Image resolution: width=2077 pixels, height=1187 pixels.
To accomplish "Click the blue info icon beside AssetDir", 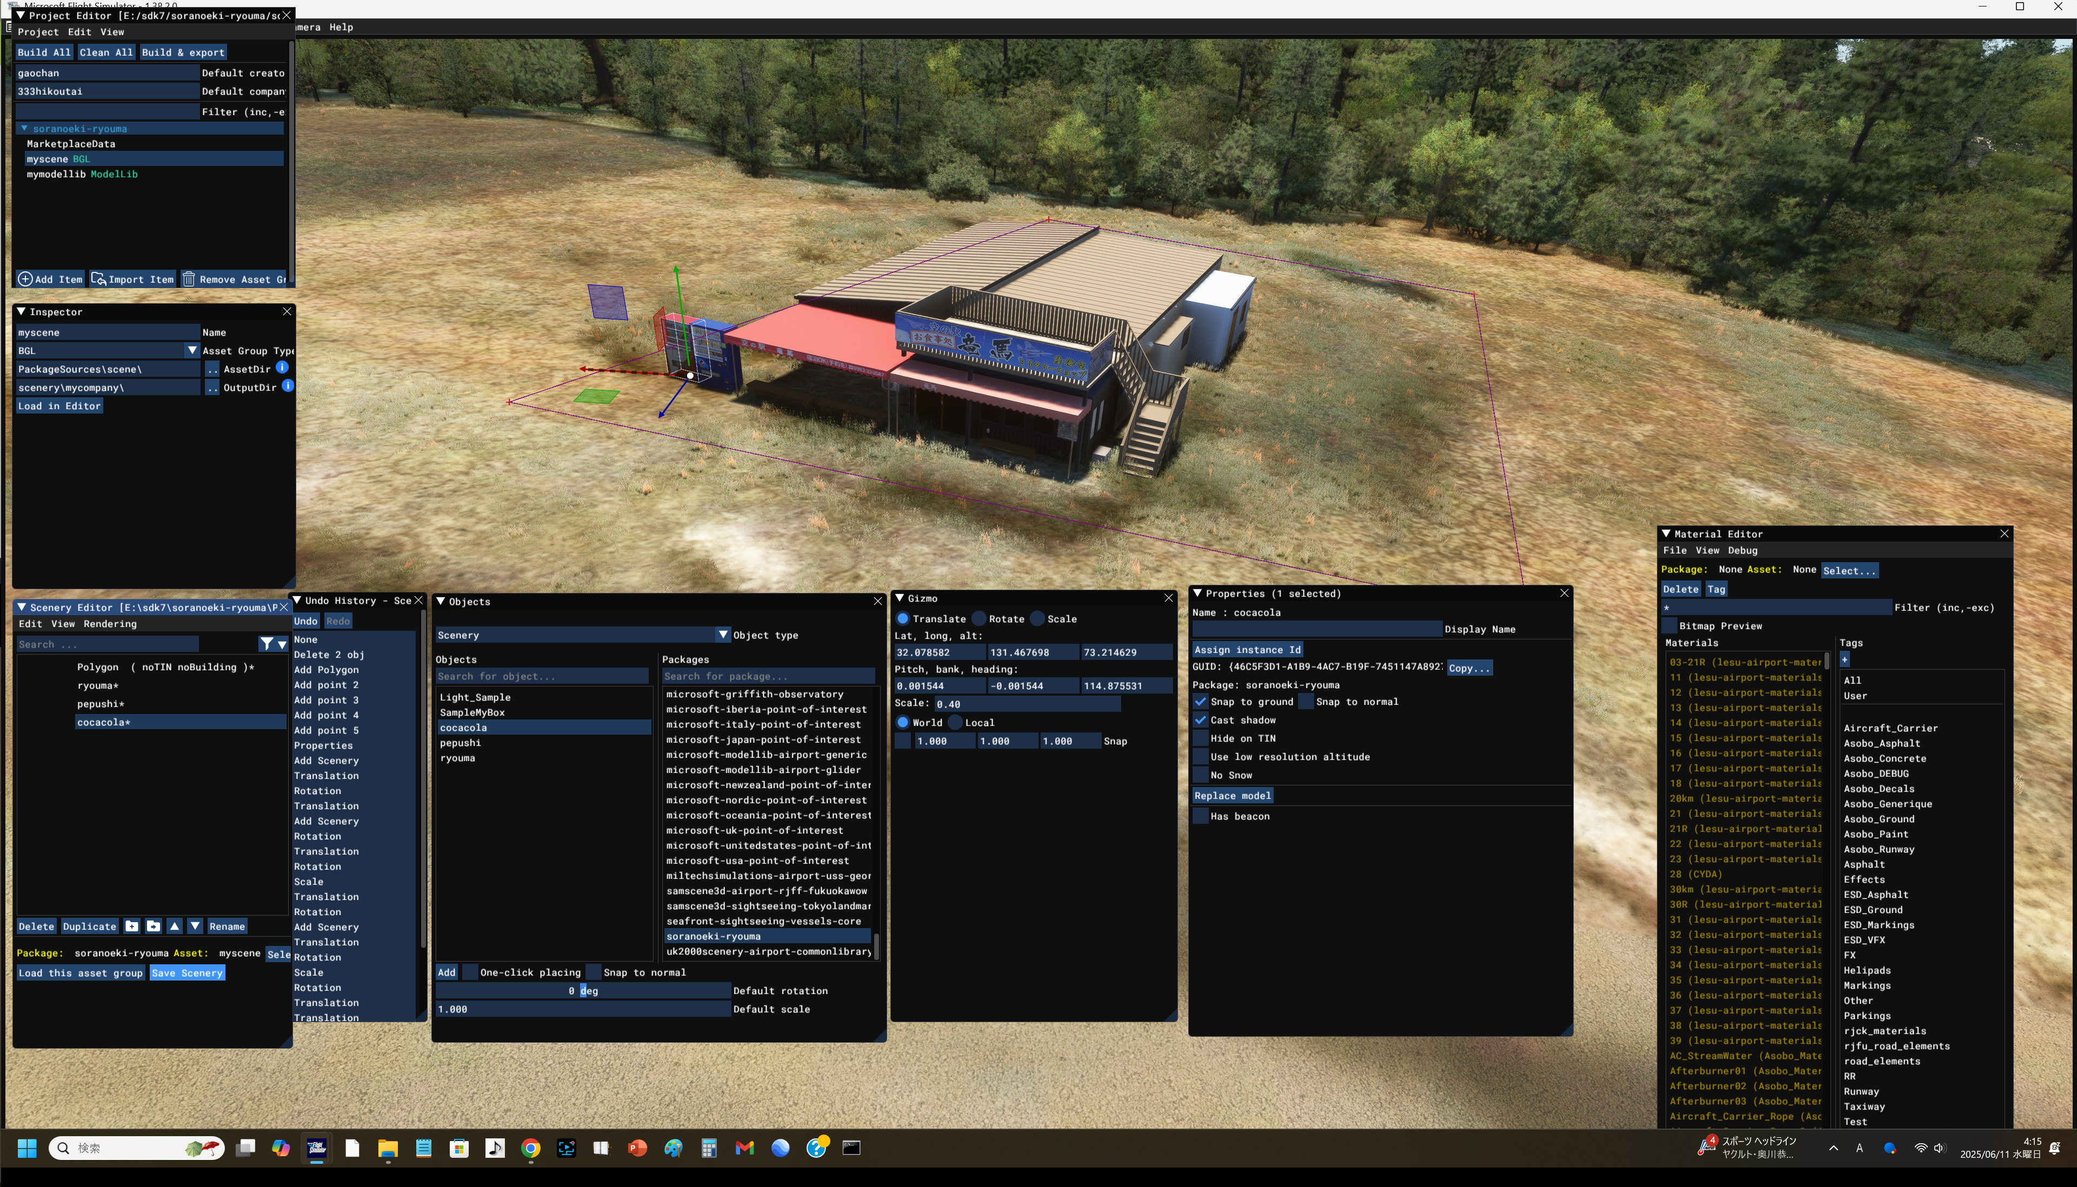I will point(282,368).
